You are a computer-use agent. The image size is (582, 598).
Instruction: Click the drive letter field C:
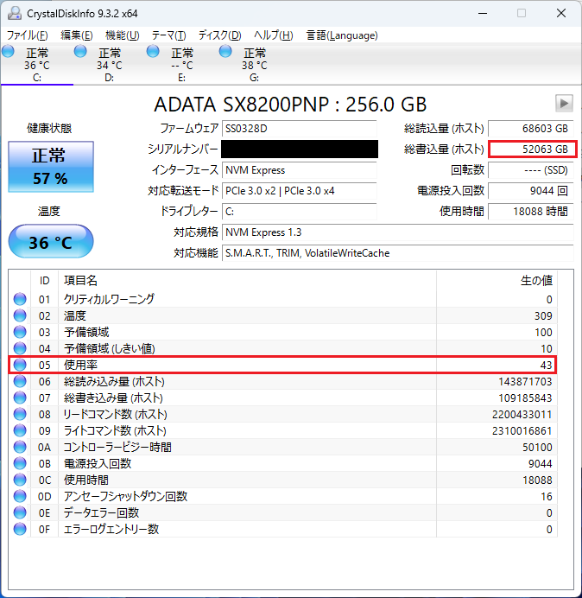[299, 211]
